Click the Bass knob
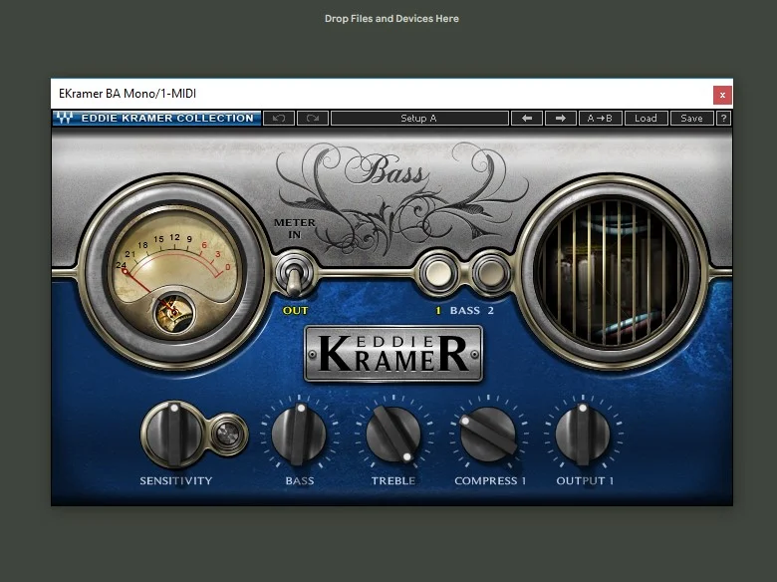The image size is (777, 582). pos(299,434)
